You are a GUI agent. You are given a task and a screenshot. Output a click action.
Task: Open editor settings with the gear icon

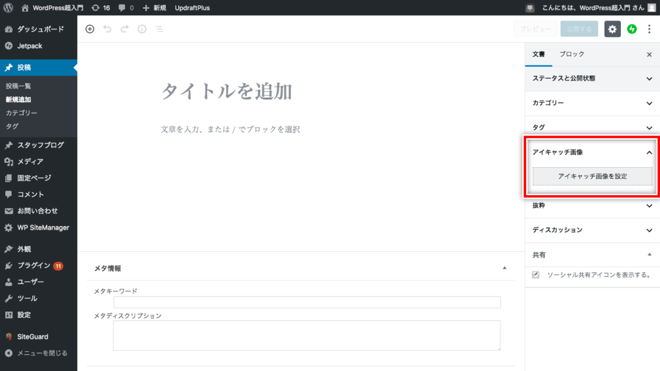click(x=612, y=29)
